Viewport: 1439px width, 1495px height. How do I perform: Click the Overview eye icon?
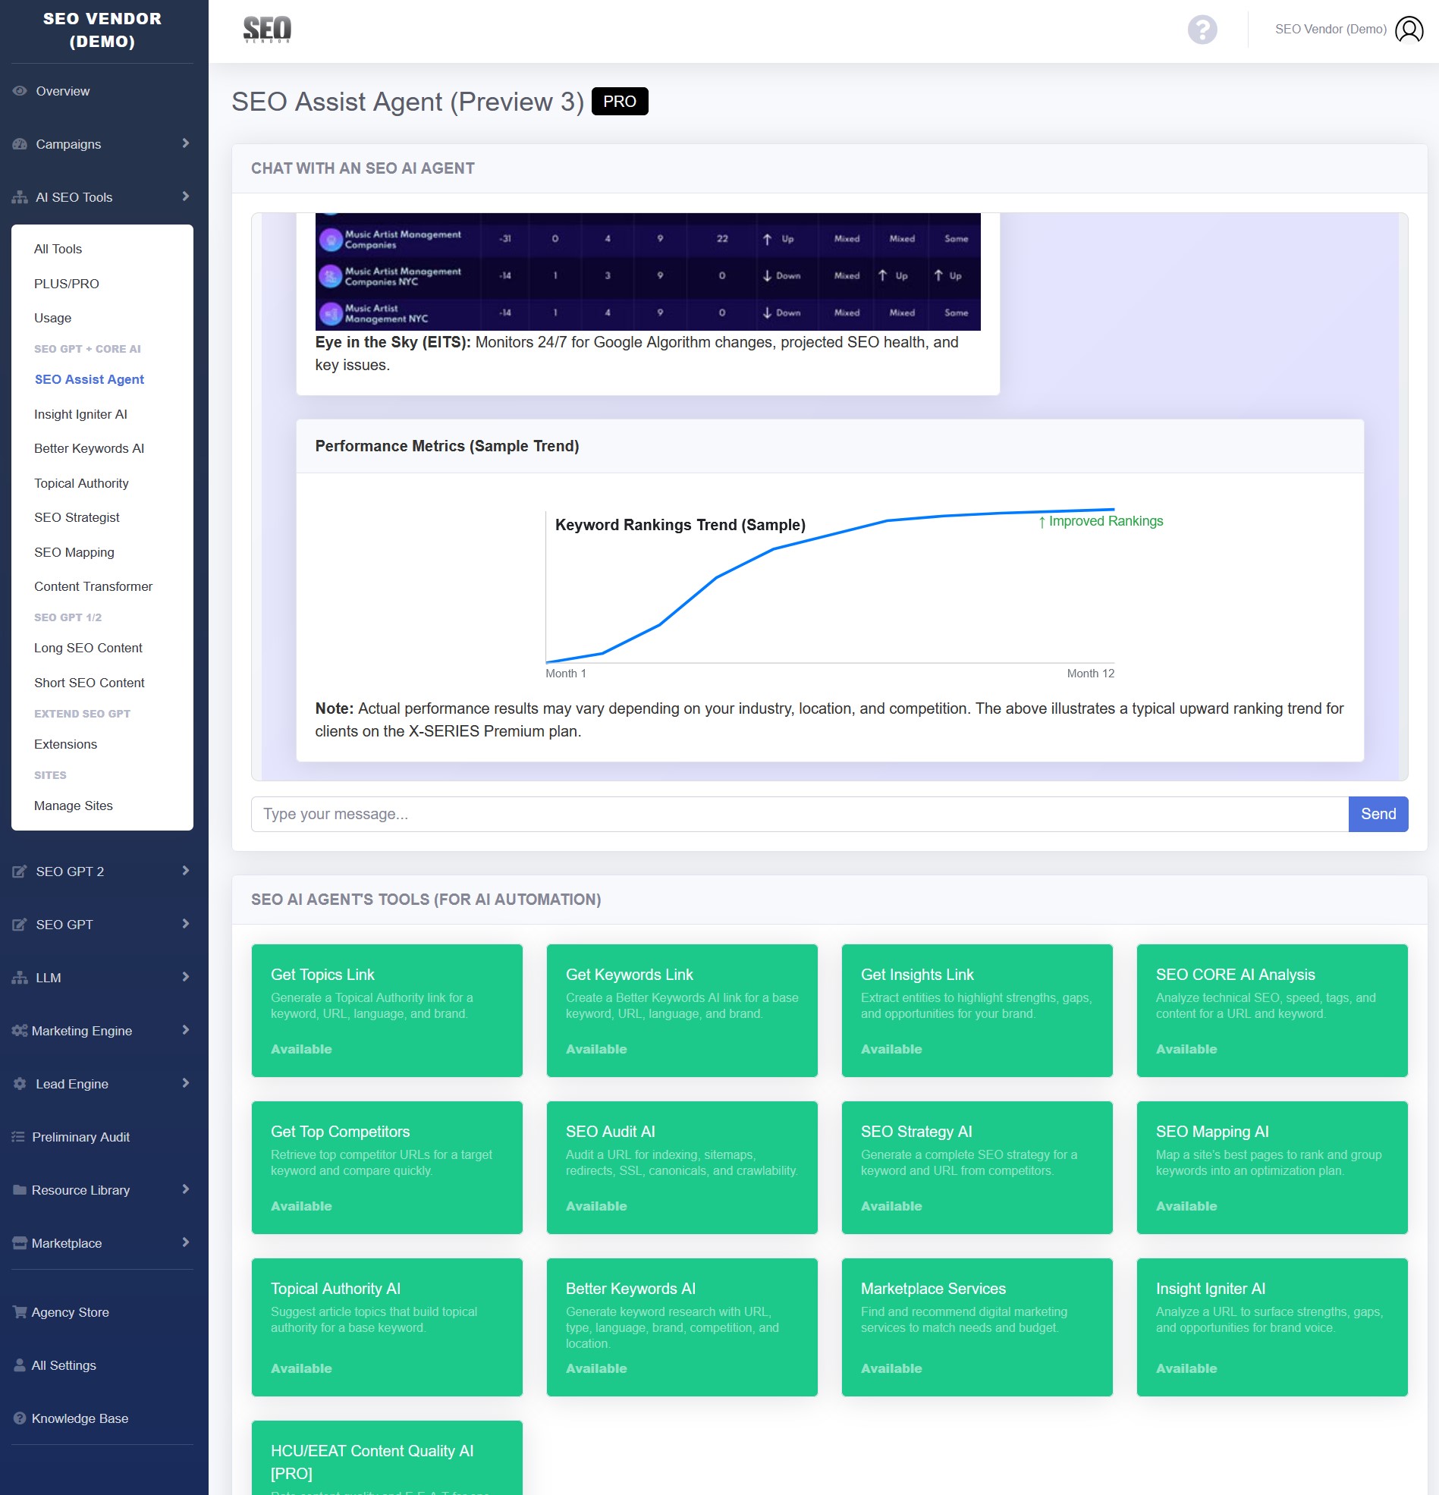20,91
